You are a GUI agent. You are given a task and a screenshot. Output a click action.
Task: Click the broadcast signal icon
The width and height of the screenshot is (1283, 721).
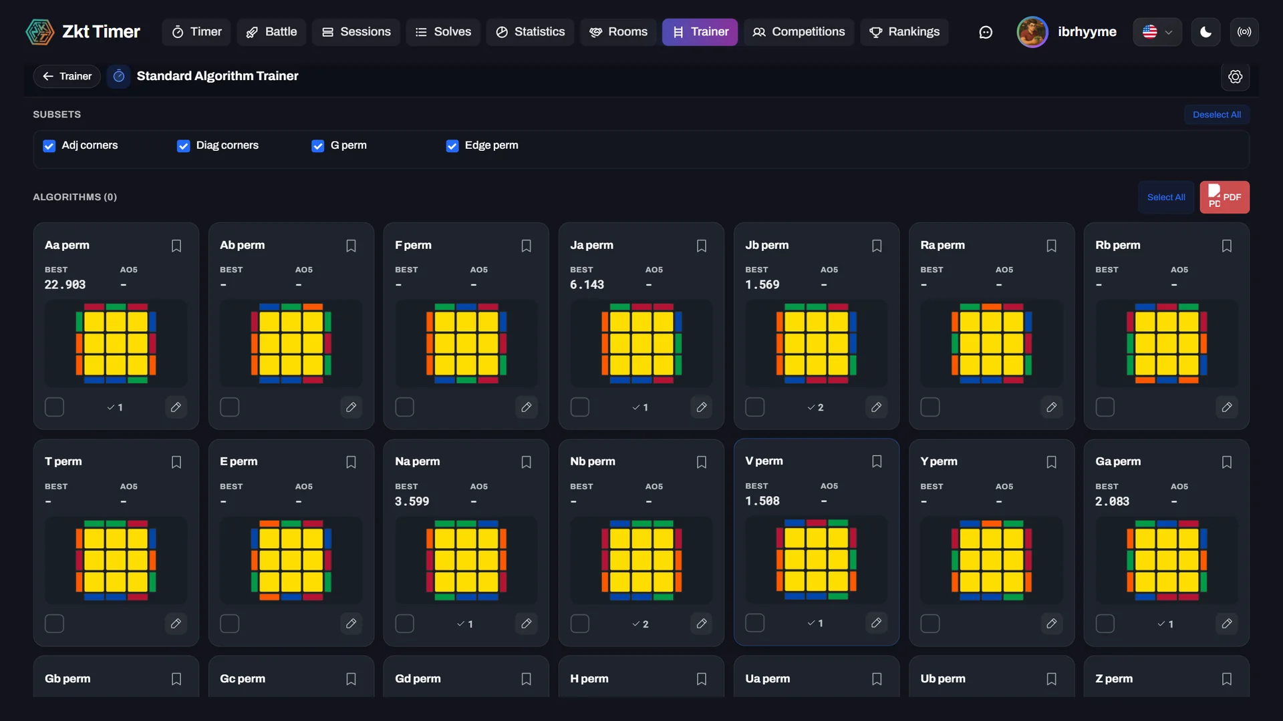[x=1244, y=32]
